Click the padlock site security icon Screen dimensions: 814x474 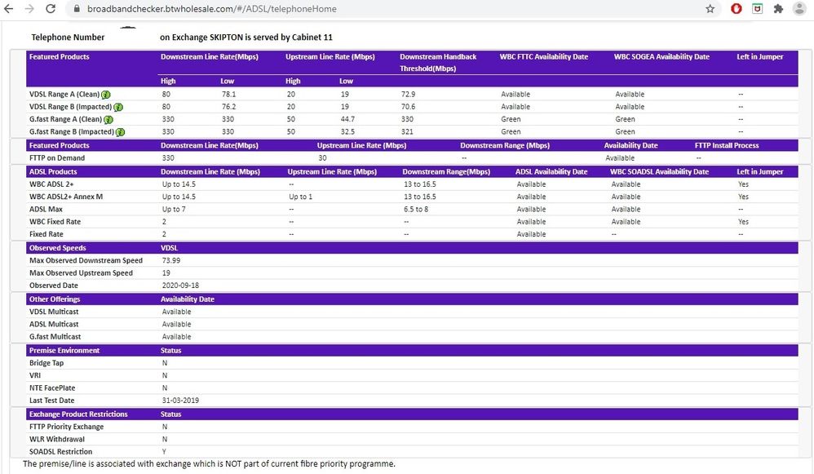pyautogui.click(x=77, y=9)
